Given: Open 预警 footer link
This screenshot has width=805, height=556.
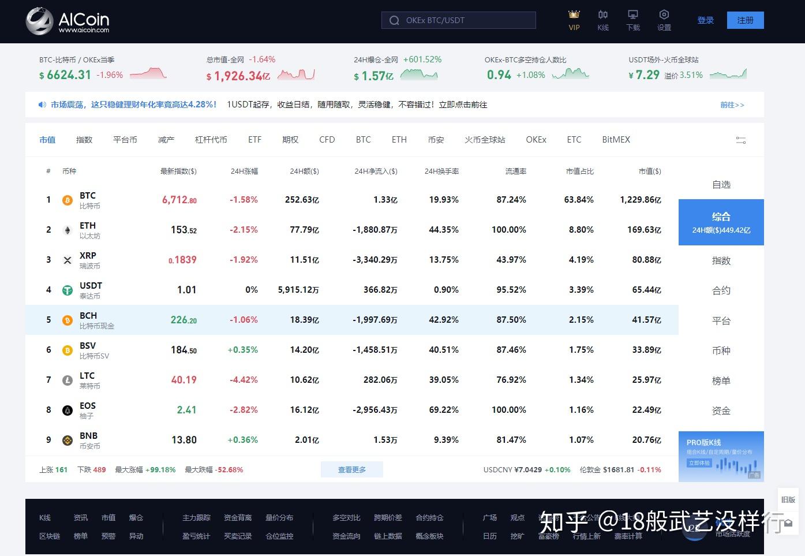Looking at the screenshot, I should pyautogui.click(x=108, y=536).
